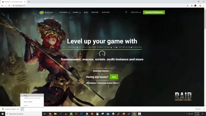Open the Windows notification center
The height and width of the screenshot is (116, 206).
pos(202,114)
